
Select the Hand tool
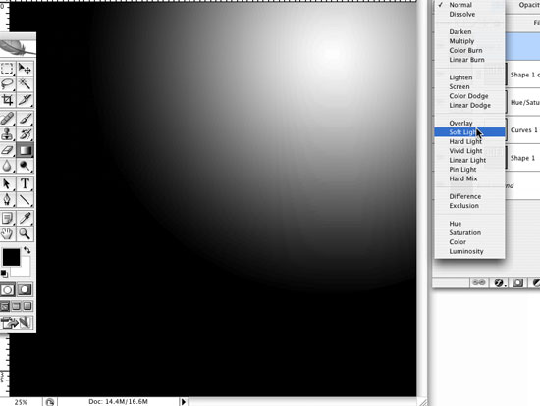[x=7, y=233]
